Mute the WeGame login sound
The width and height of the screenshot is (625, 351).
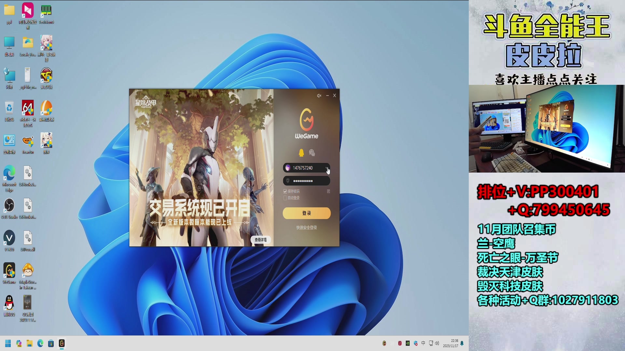tap(319, 96)
